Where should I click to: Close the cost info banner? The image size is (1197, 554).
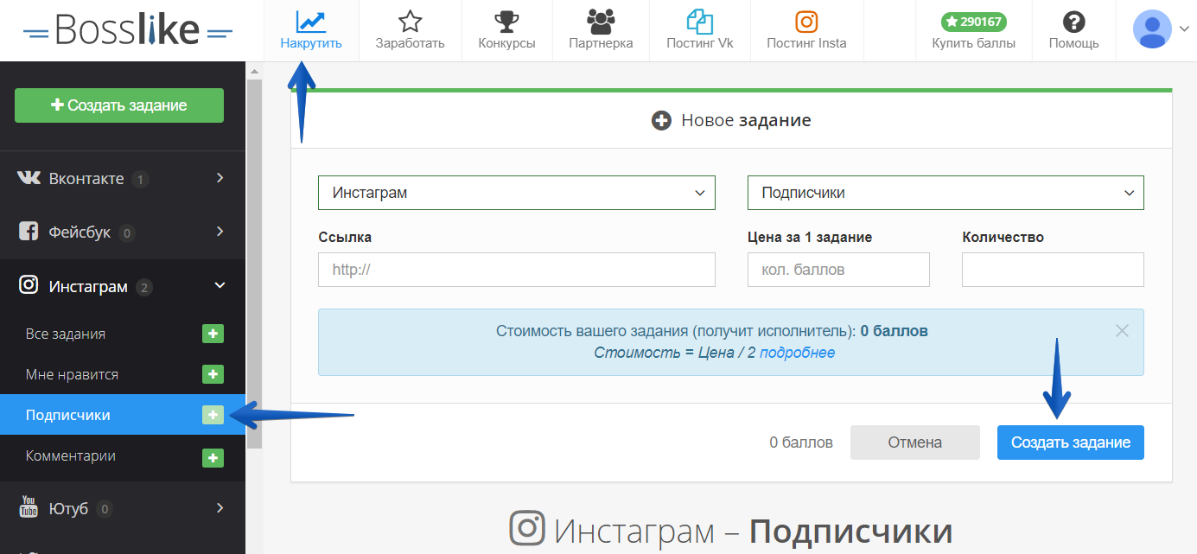(x=1122, y=330)
